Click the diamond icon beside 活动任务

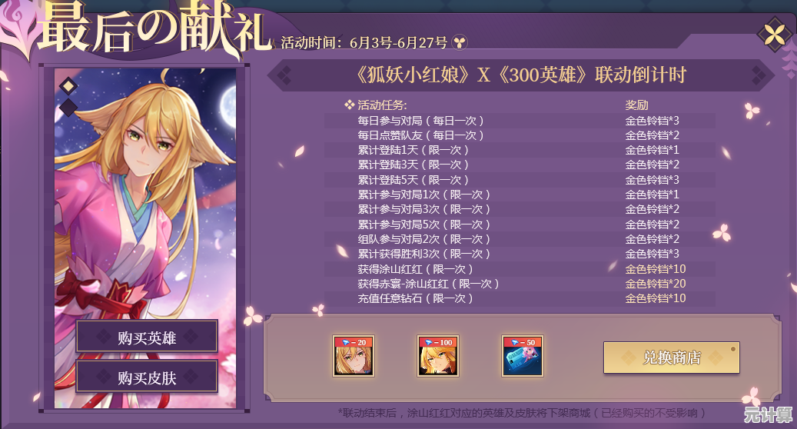(x=349, y=105)
